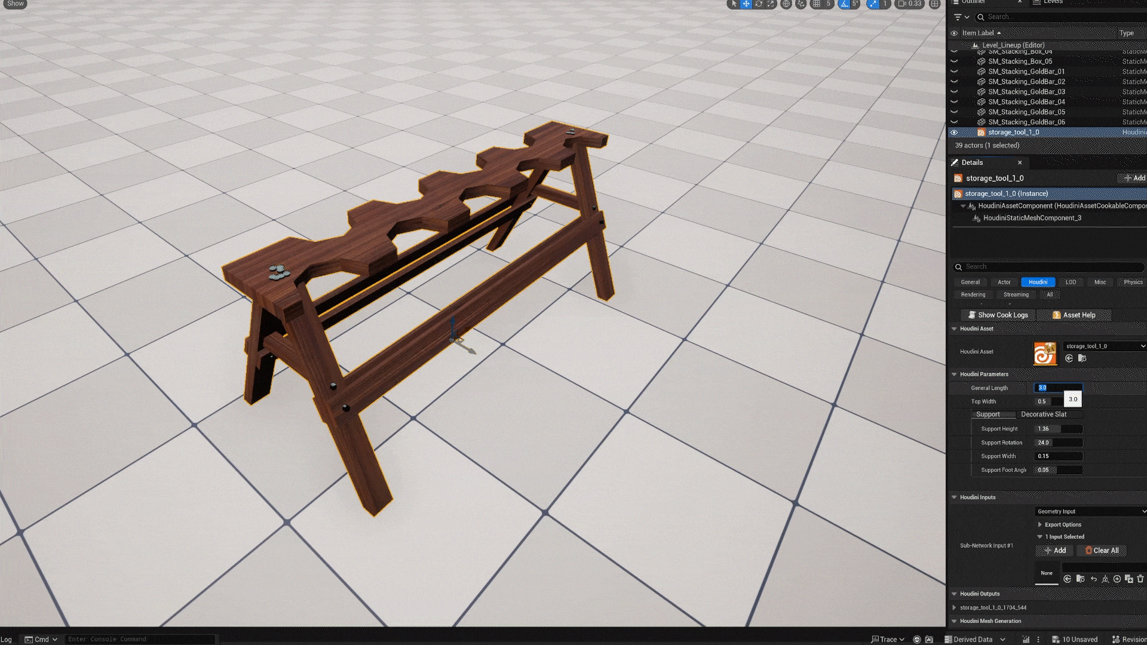Select the rotate transform gizmo tool

pyautogui.click(x=759, y=4)
